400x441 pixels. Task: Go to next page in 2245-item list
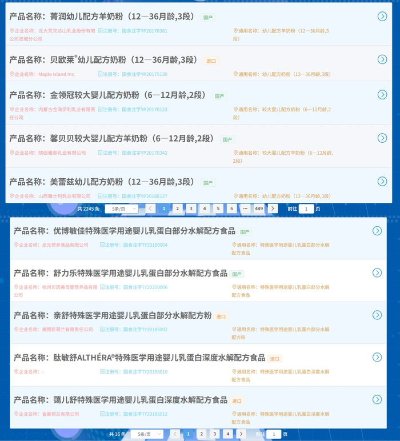(x=273, y=209)
